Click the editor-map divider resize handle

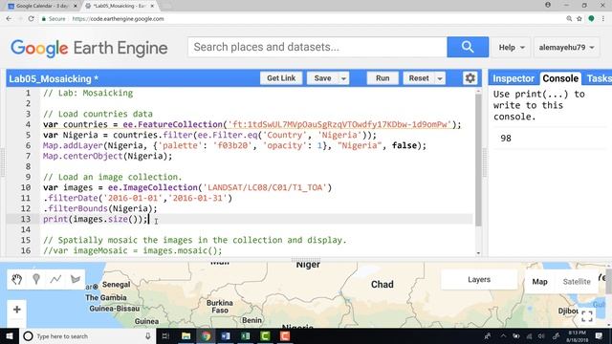coord(306,259)
